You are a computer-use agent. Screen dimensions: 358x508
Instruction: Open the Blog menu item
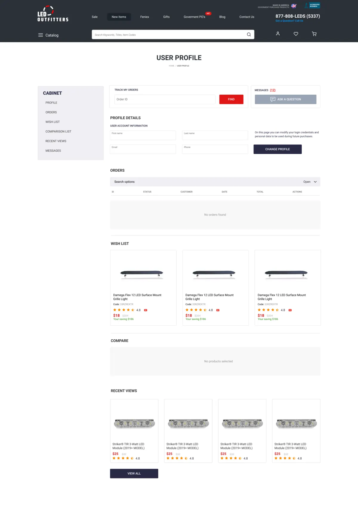222,17
